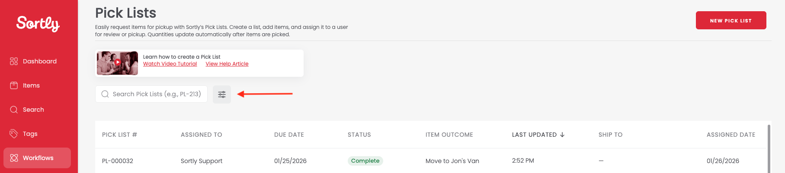The height and width of the screenshot is (173, 785).
Task: Open the pick list filters icon
Action: click(x=222, y=94)
